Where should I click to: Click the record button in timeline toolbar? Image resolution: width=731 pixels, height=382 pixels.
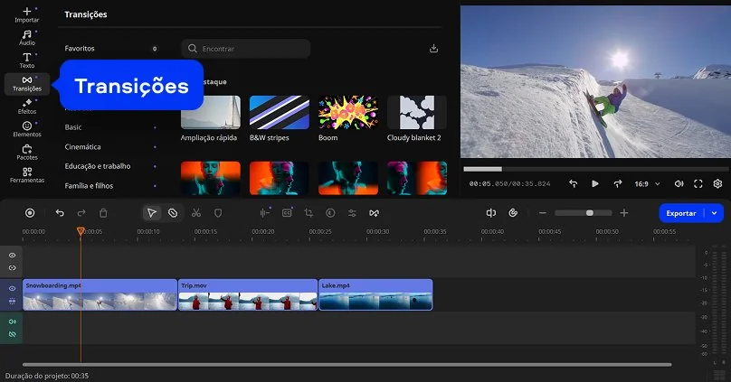pyautogui.click(x=30, y=213)
